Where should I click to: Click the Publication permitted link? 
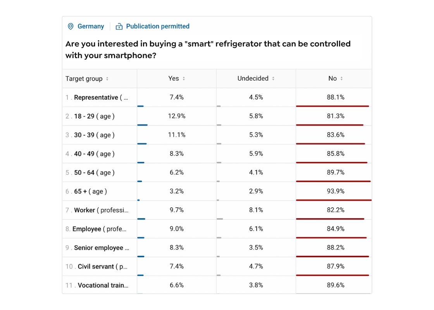click(158, 26)
